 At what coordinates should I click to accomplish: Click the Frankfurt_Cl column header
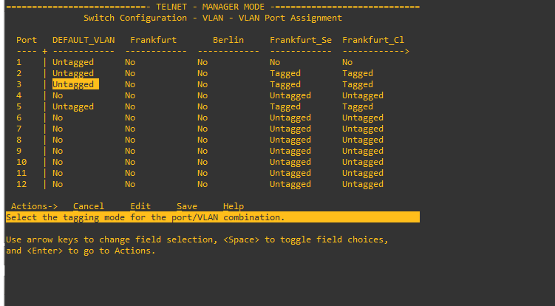coord(373,39)
